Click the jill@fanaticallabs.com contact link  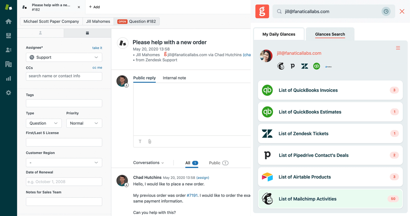(299, 53)
